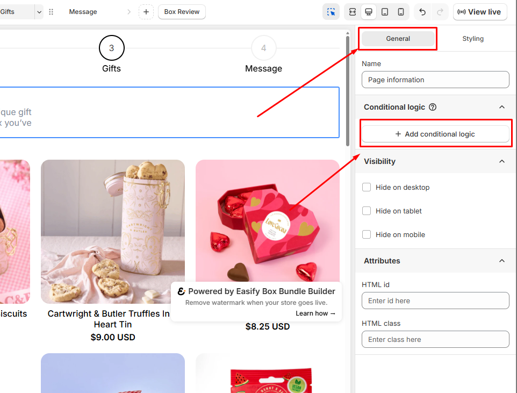Collapse the Visibility section
517x393 pixels.
pos(501,161)
